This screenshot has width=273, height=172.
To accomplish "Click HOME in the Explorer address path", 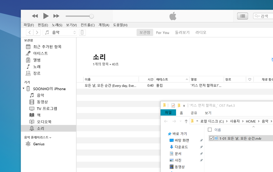I will 251,121.
